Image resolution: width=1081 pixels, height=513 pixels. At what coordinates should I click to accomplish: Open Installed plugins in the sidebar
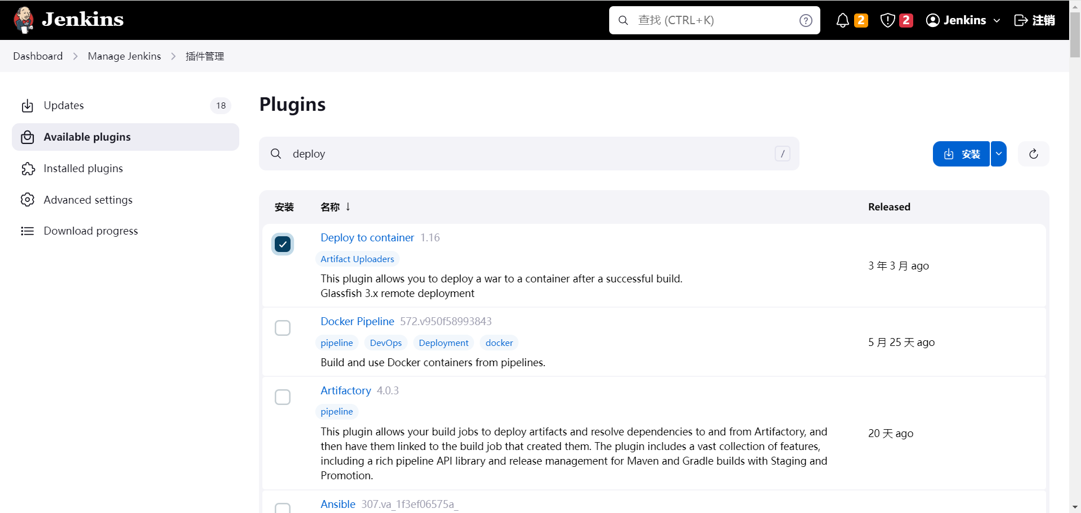[126, 169]
